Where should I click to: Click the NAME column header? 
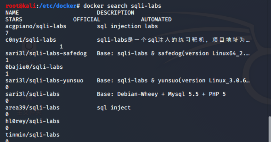(12, 13)
